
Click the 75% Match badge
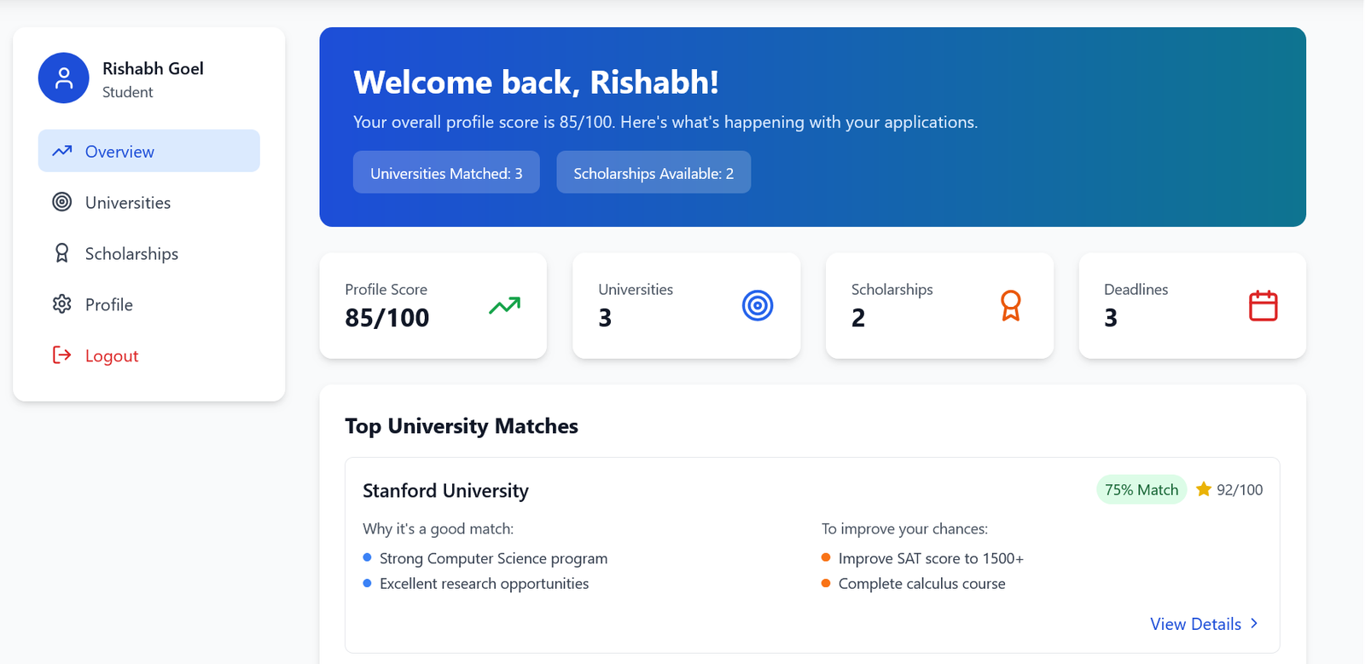click(1141, 489)
